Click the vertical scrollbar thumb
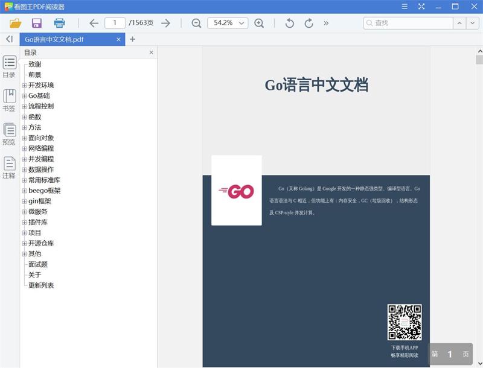 point(479,60)
